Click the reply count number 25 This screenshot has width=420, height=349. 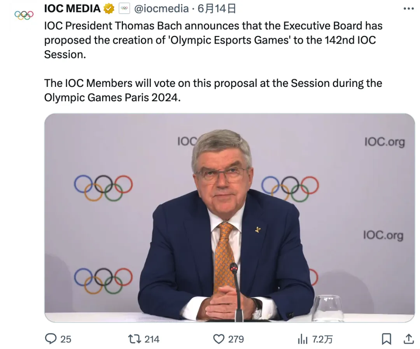66,339
